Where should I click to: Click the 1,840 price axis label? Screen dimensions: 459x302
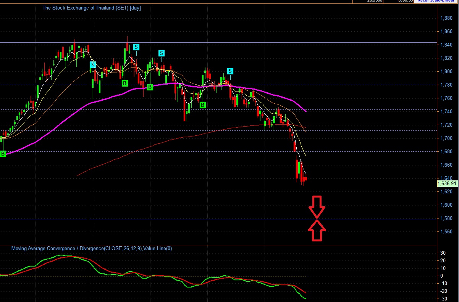[x=446, y=45]
